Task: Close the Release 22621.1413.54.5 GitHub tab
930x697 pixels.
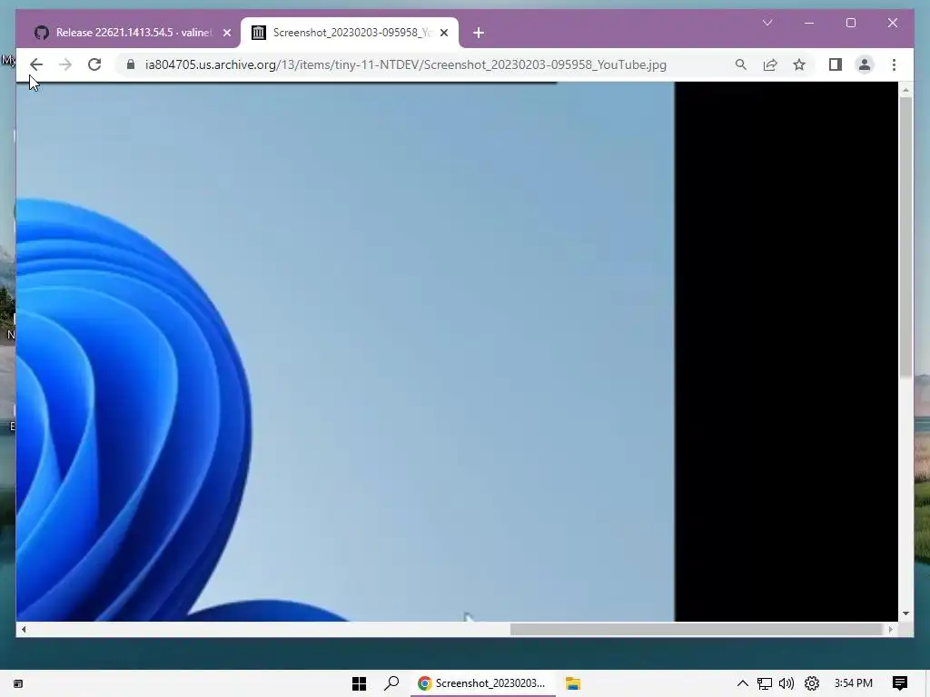Action: click(x=226, y=33)
